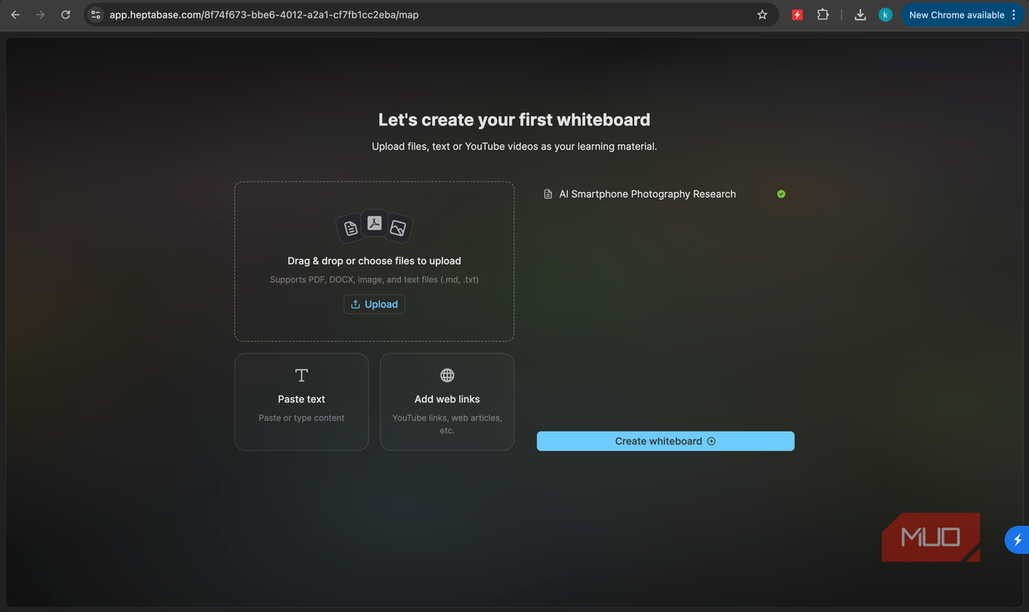Choose the Add web links option

(447, 402)
